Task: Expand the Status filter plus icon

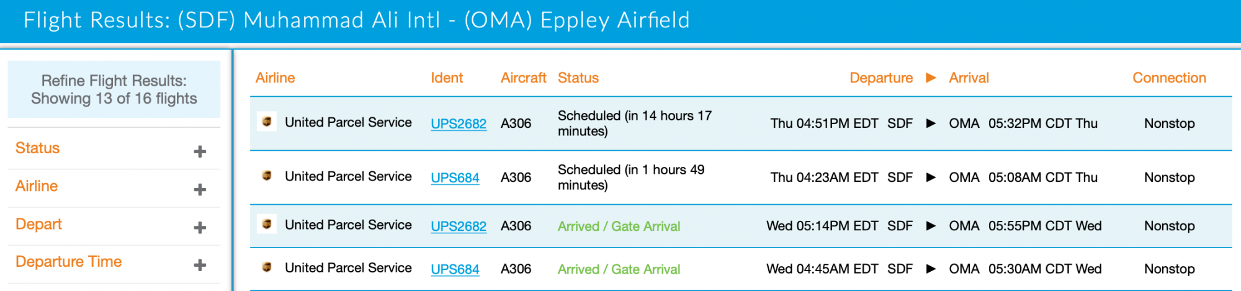Action: pyautogui.click(x=200, y=151)
